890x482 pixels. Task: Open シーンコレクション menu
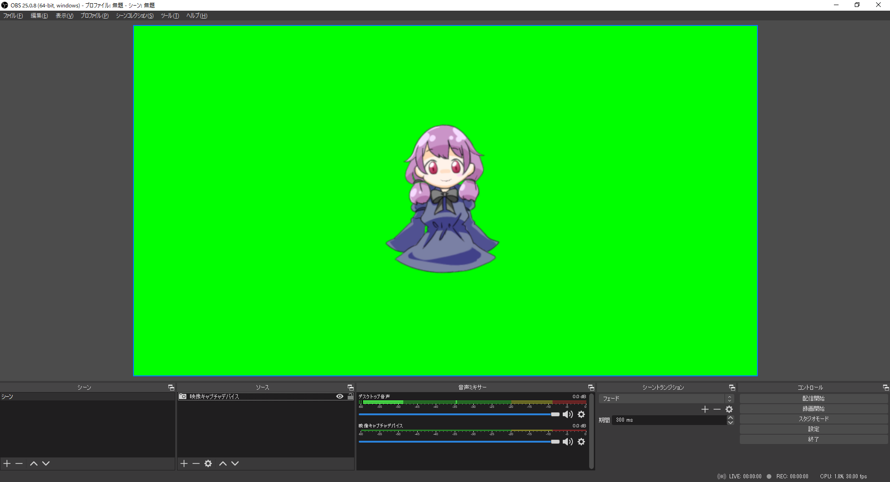134,16
